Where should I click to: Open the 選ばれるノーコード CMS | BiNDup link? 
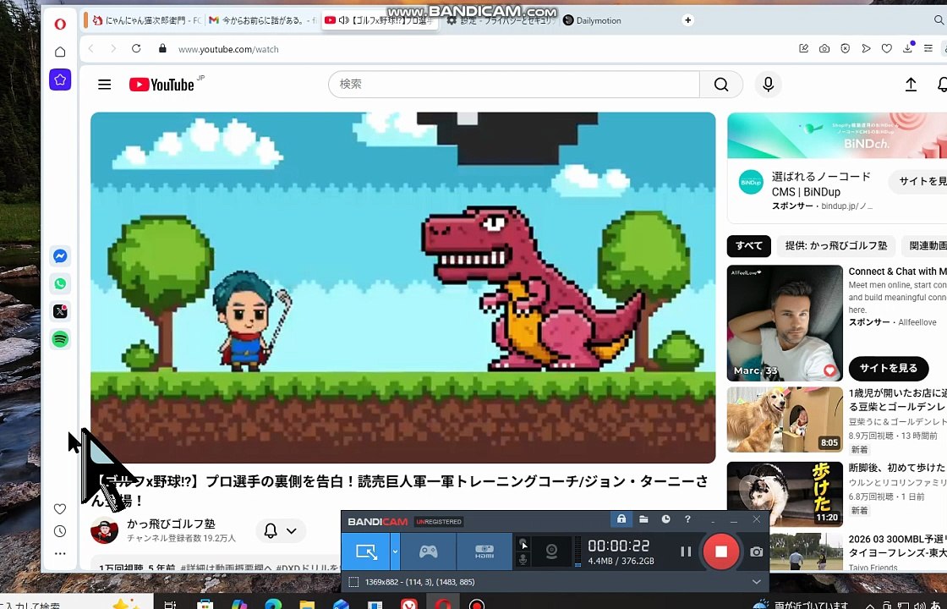click(x=821, y=184)
